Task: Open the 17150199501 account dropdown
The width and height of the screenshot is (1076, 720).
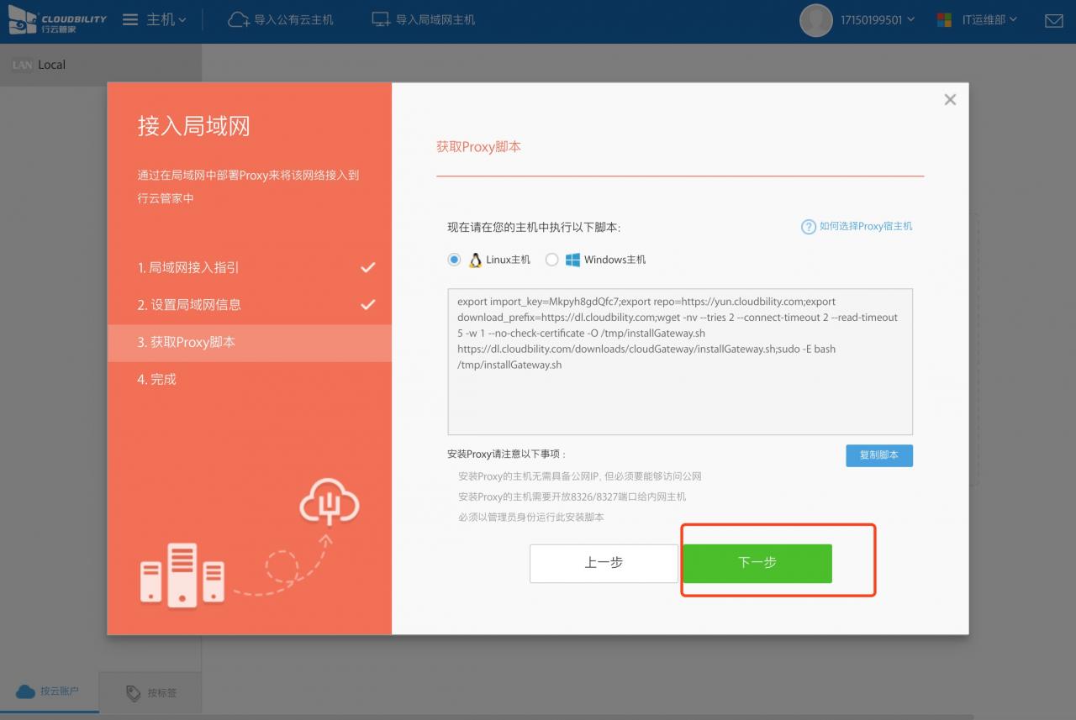Action: point(877,19)
